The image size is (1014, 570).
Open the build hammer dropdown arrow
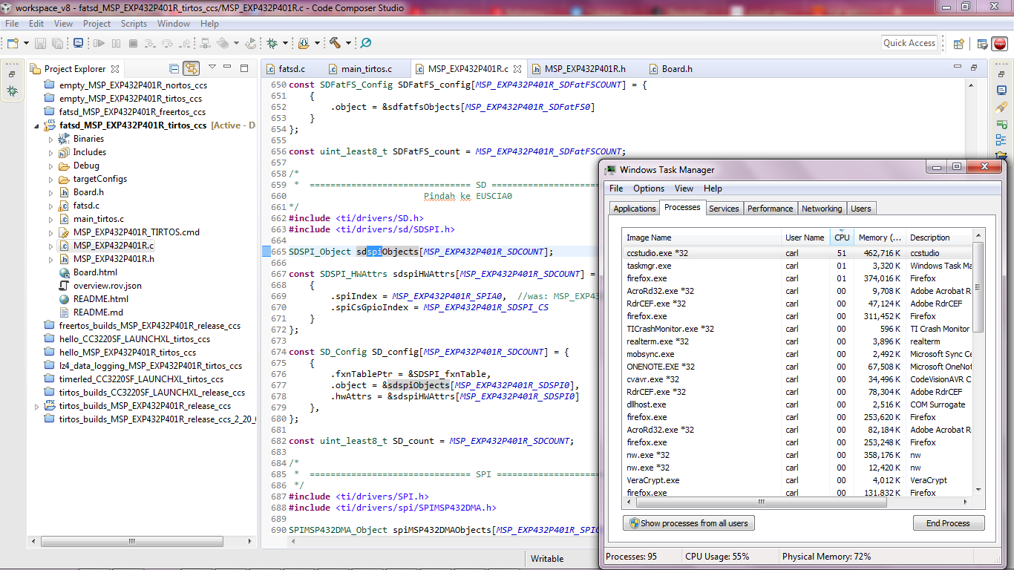click(348, 43)
